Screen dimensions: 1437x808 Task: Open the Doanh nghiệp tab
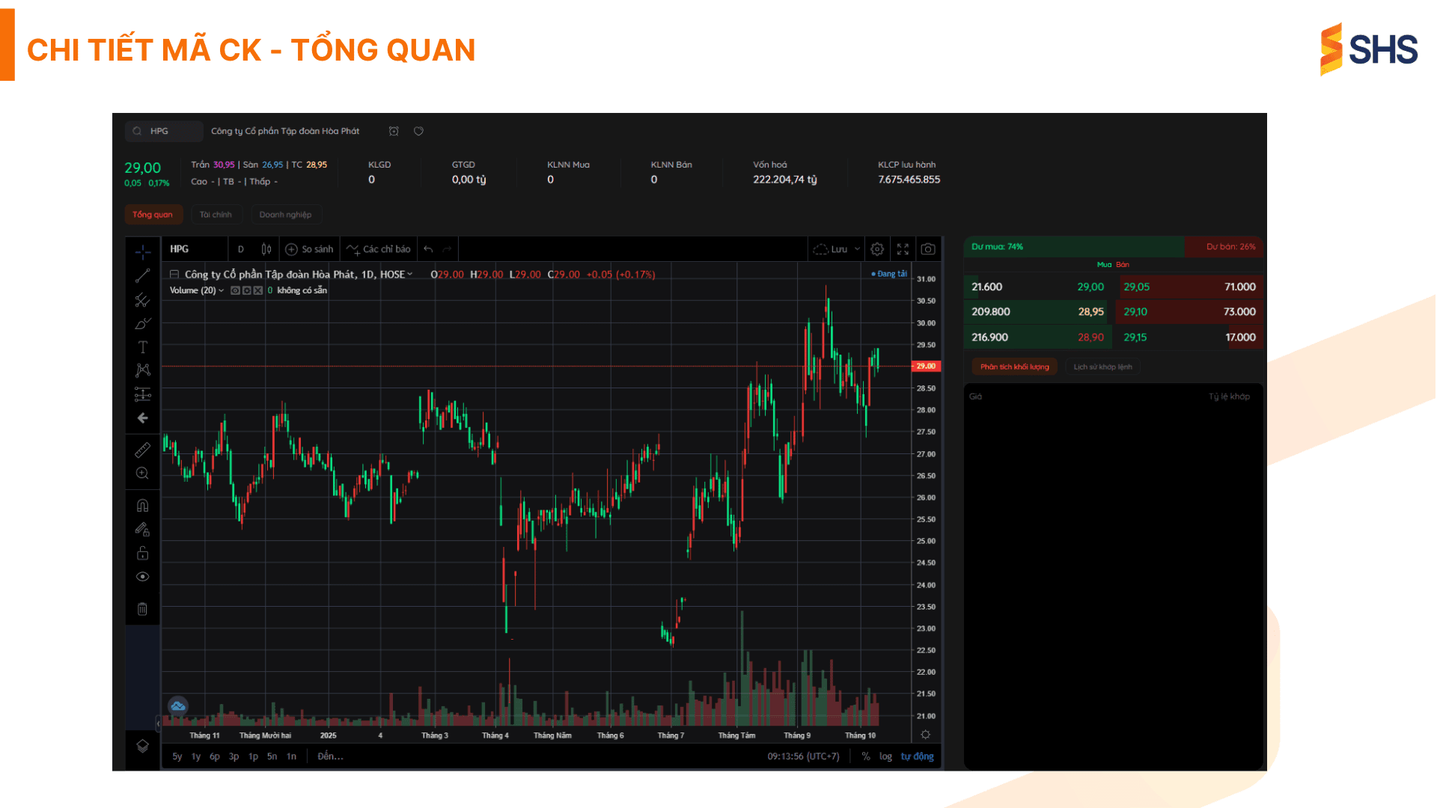[285, 215]
